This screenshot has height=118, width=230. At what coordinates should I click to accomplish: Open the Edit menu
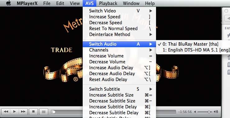(60, 3)
